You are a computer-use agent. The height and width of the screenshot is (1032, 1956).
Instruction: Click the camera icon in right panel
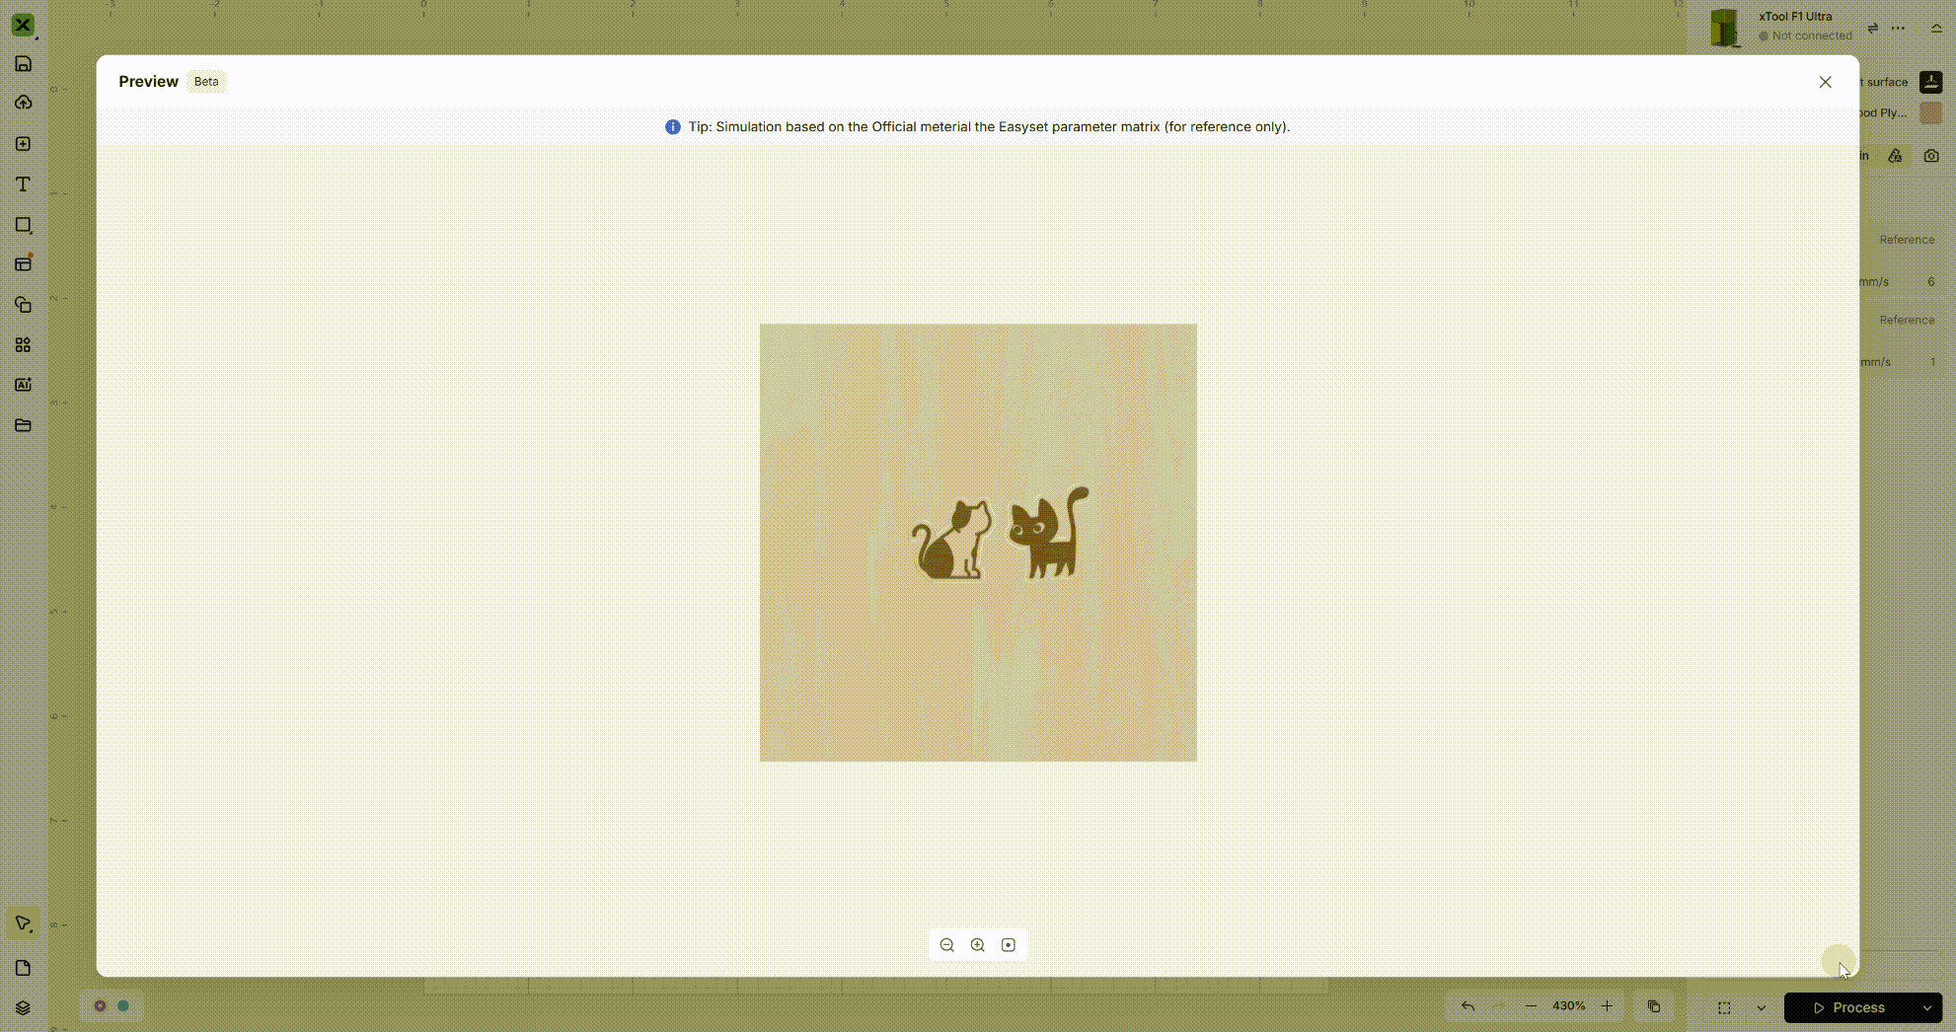coord(1931,156)
